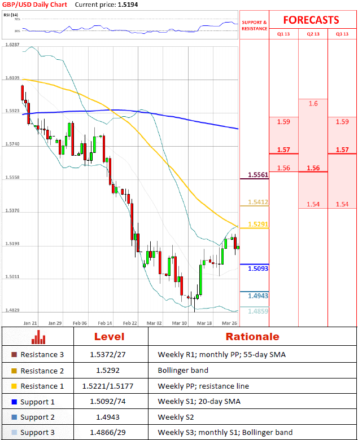Select the Resistance 1 row label
This screenshot has width=358, height=440.
42,386
